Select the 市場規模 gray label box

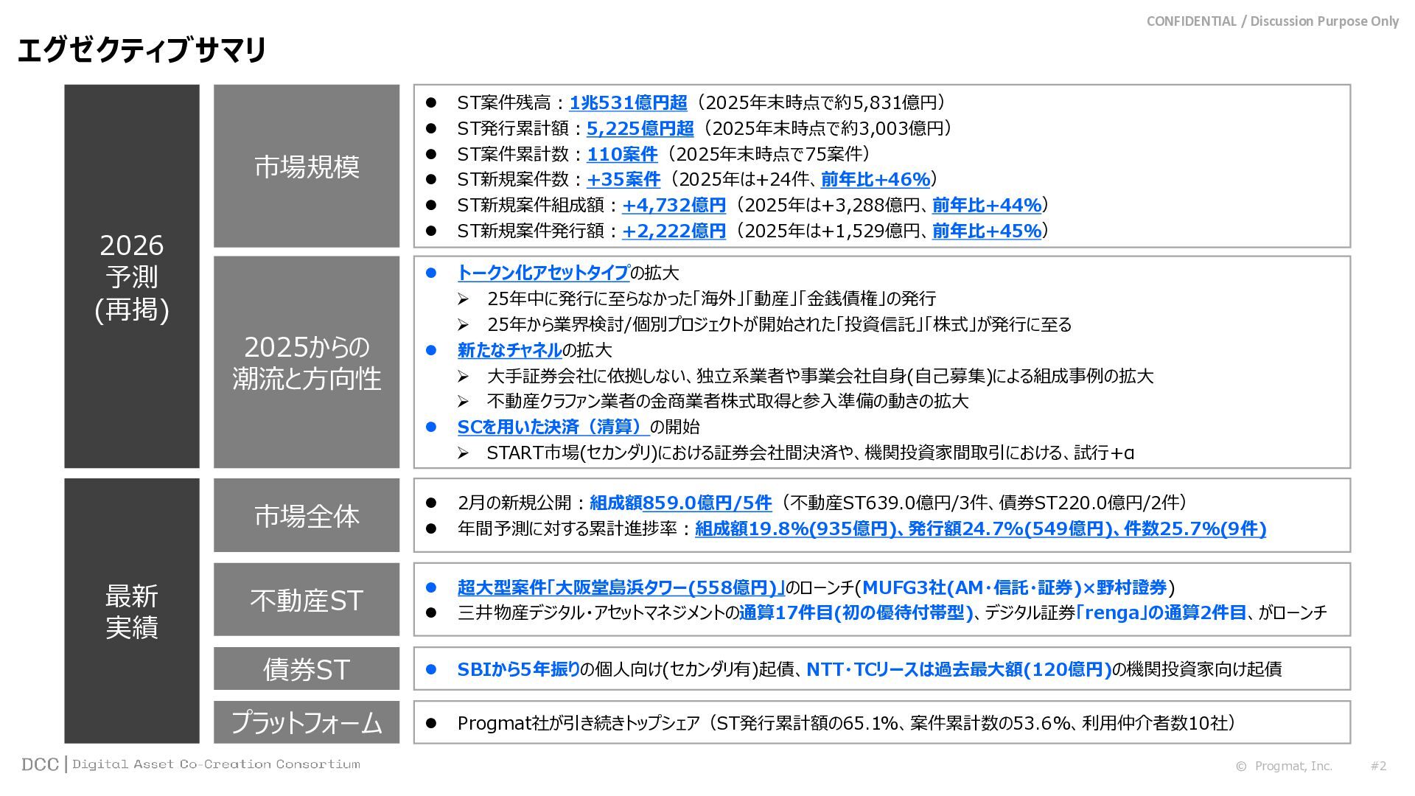pos(307,166)
